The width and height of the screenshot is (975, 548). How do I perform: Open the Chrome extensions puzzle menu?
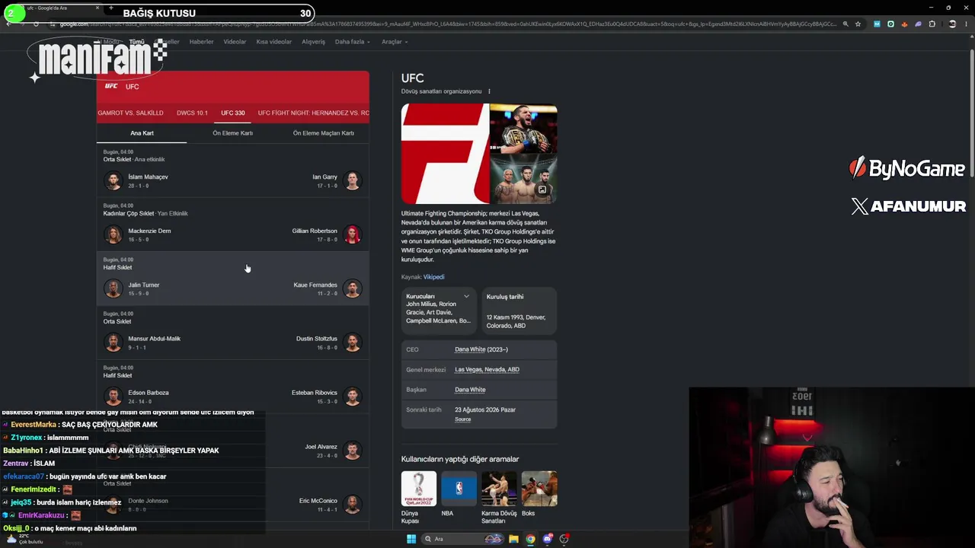pyautogui.click(x=932, y=24)
